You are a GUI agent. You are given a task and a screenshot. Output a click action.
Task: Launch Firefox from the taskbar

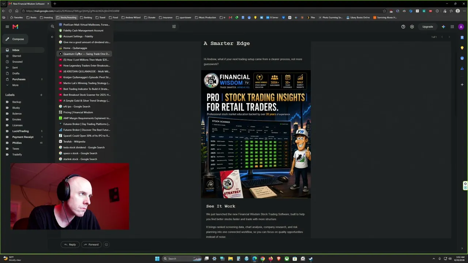pos(271,259)
